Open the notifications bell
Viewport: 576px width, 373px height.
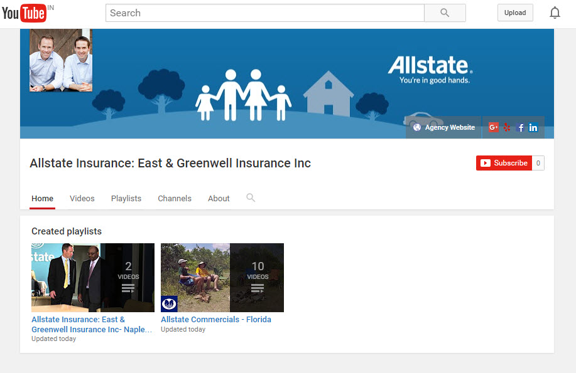(x=555, y=13)
